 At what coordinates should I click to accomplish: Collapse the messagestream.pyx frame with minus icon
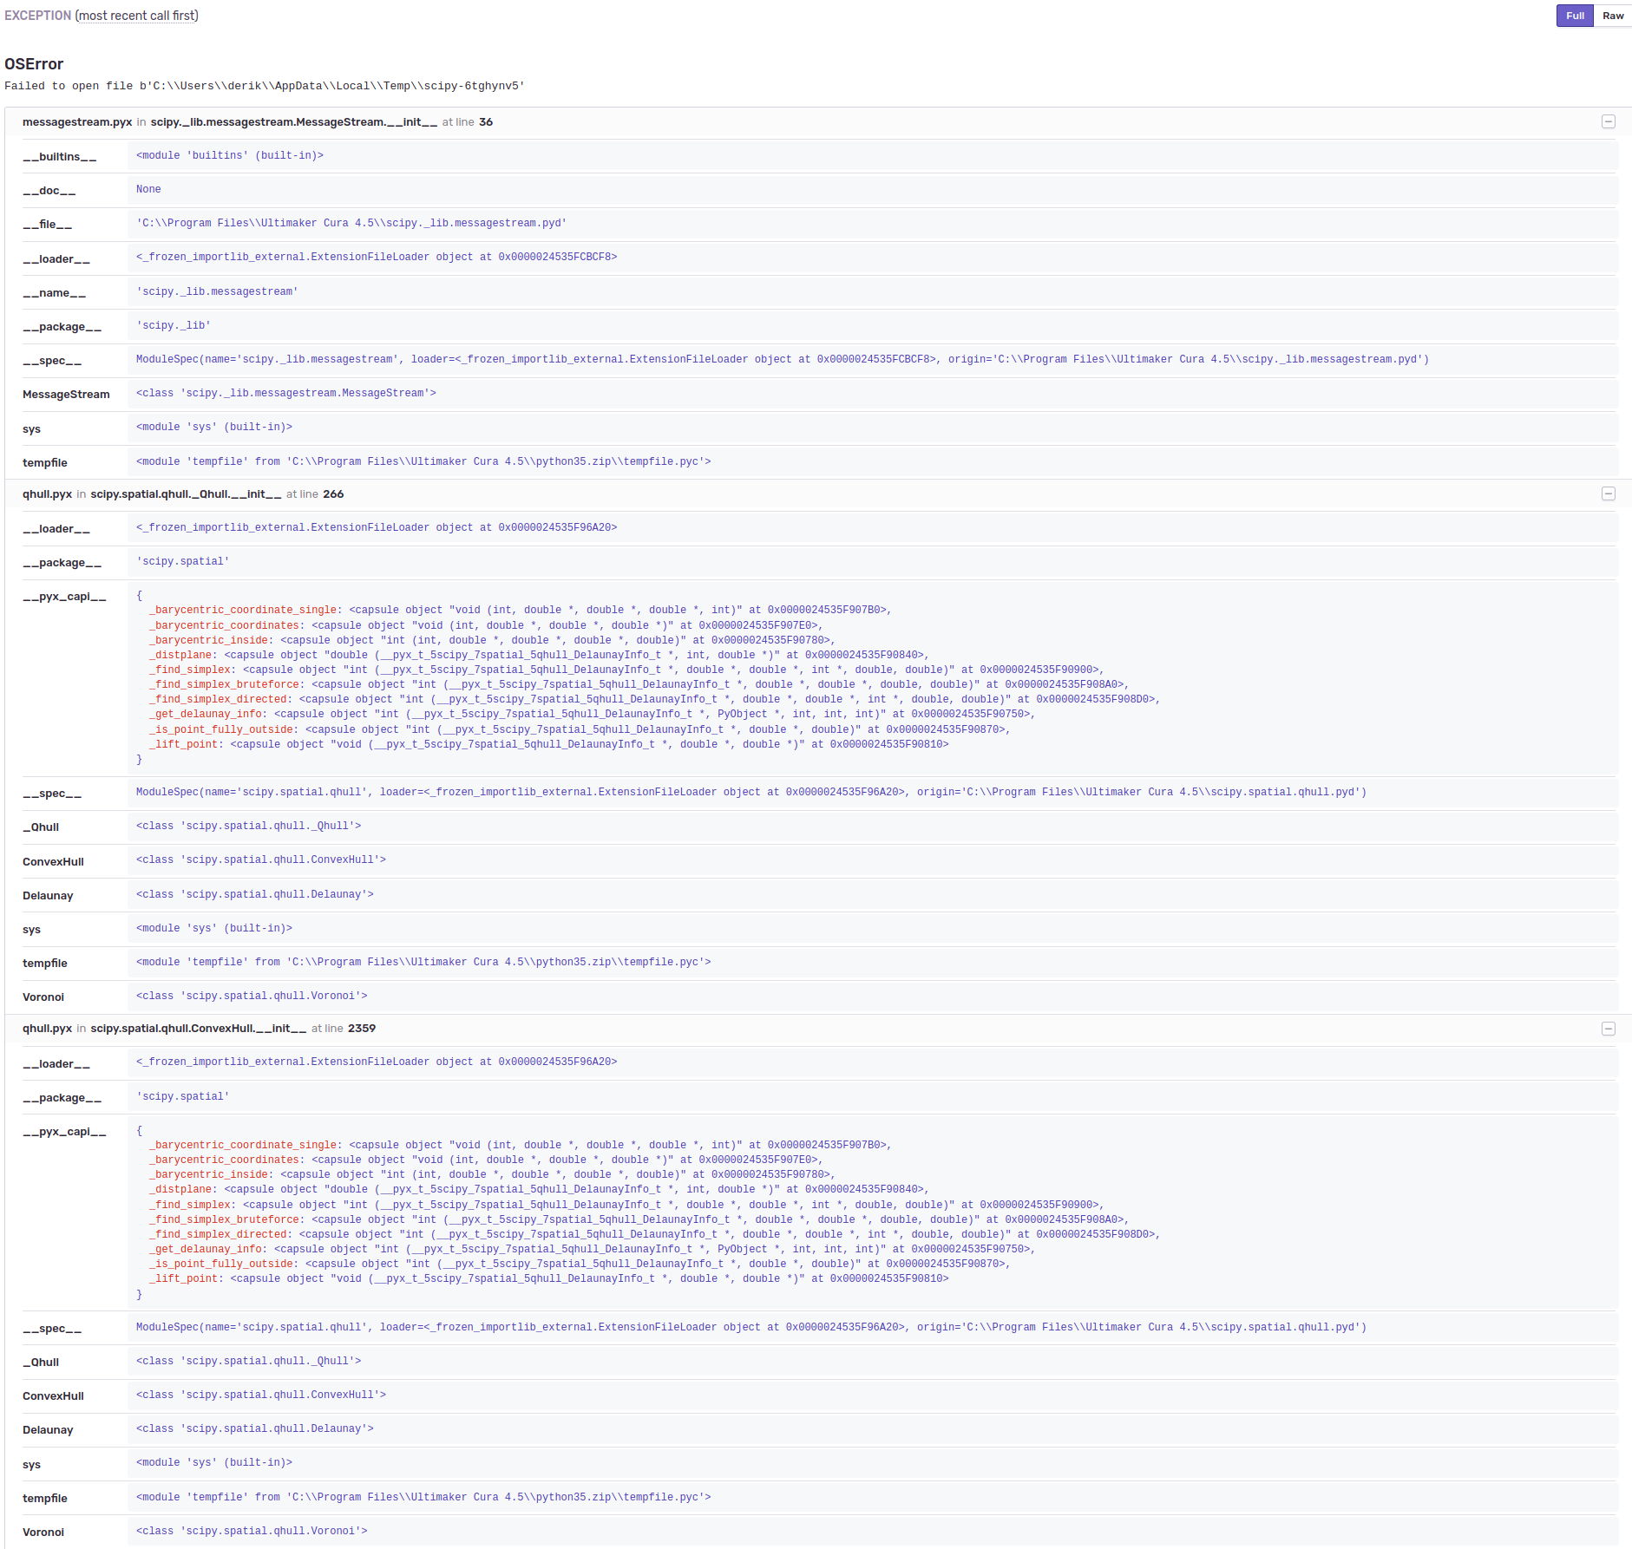1609,121
